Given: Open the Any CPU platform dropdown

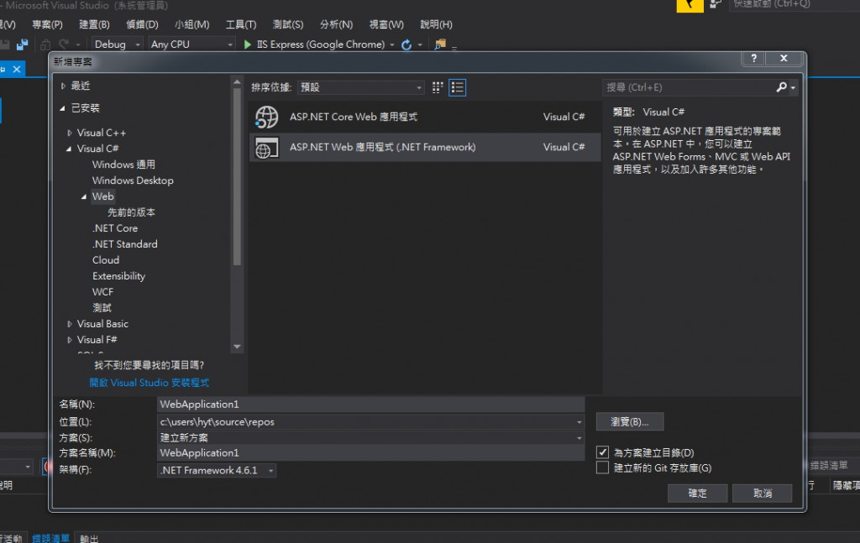Looking at the screenshot, I should pyautogui.click(x=192, y=44).
